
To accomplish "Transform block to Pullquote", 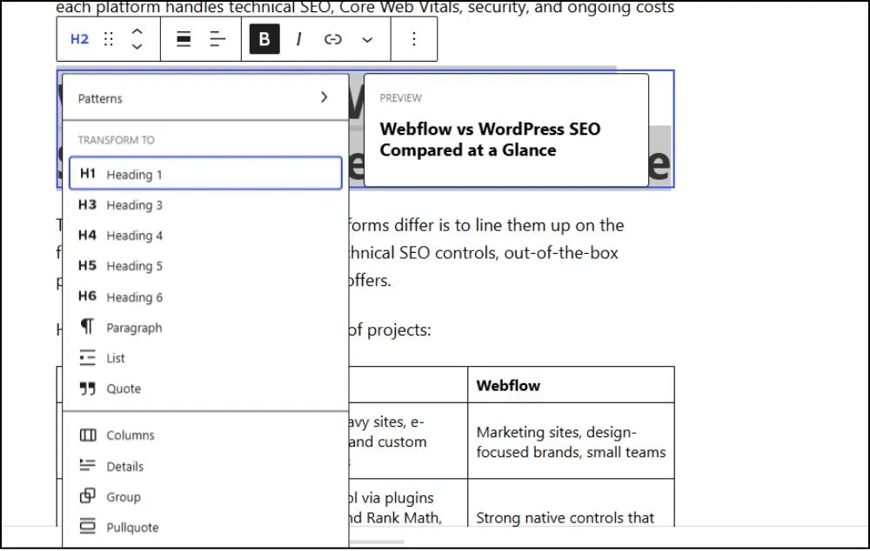I will (x=205, y=528).
